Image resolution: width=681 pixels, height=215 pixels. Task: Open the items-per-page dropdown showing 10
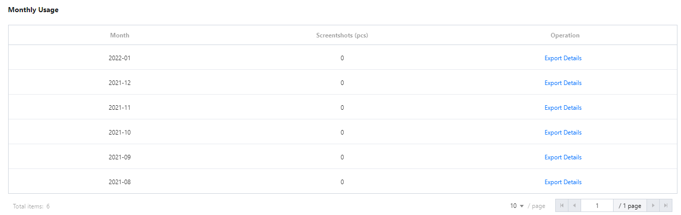pos(517,206)
